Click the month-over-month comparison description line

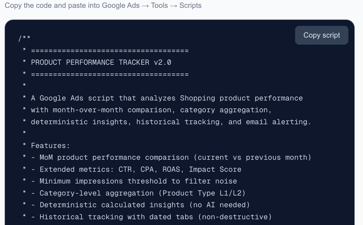[148, 110]
